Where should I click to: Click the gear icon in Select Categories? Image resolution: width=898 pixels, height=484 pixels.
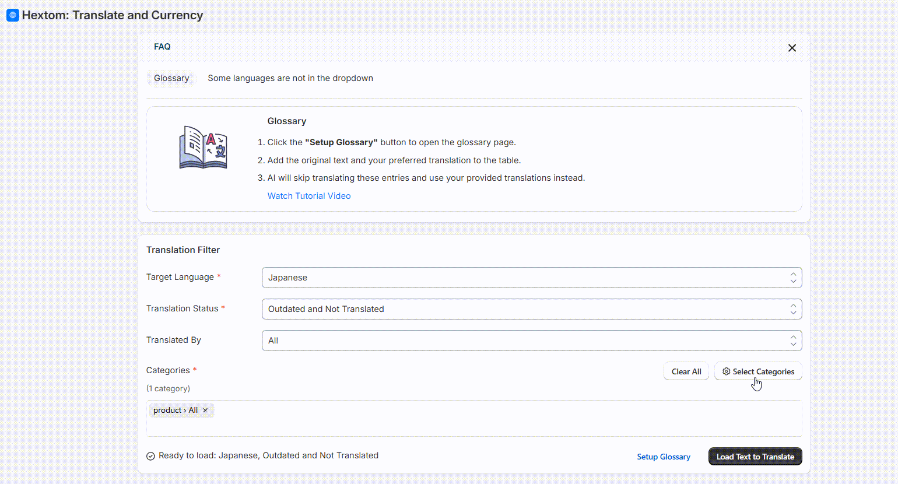coord(726,371)
